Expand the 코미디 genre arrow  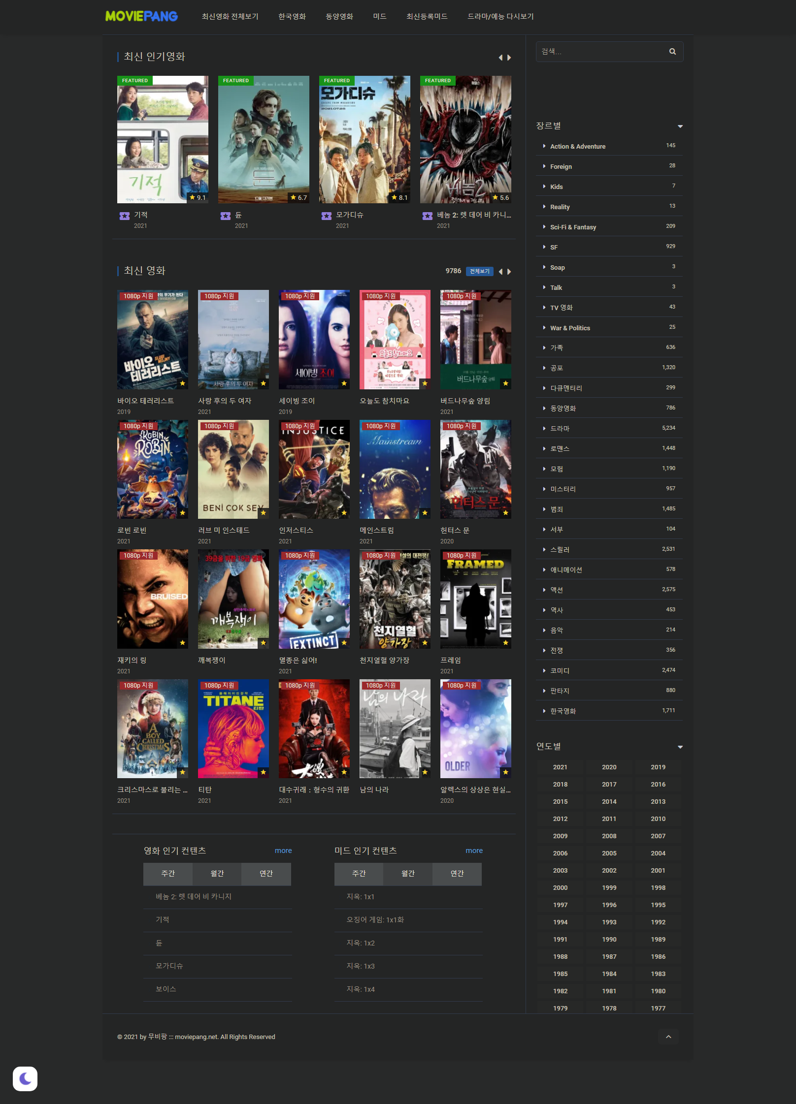[x=544, y=671]
